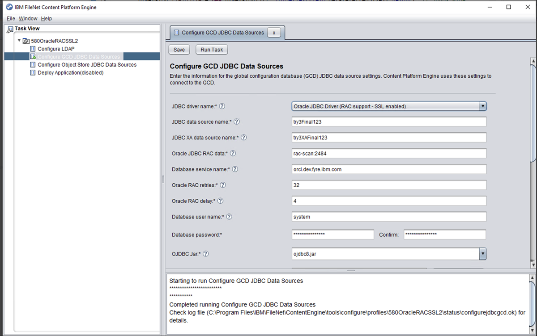The width and height of the screenshot is (537, 336).
Task: Click the Oracle JDBC RAC data field
Action: 389,153
